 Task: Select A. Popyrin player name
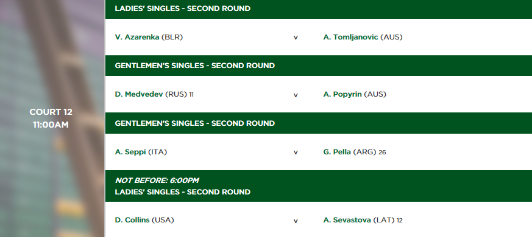(342, 94)
